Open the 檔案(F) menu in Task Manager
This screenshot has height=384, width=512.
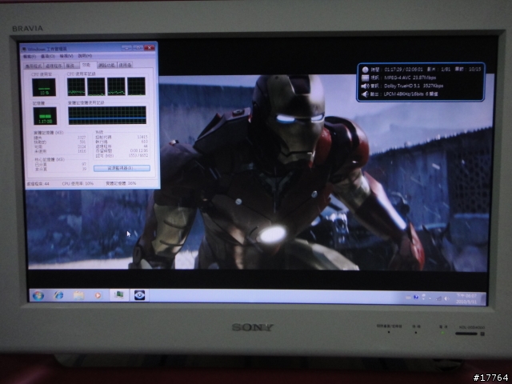point(30,57)
